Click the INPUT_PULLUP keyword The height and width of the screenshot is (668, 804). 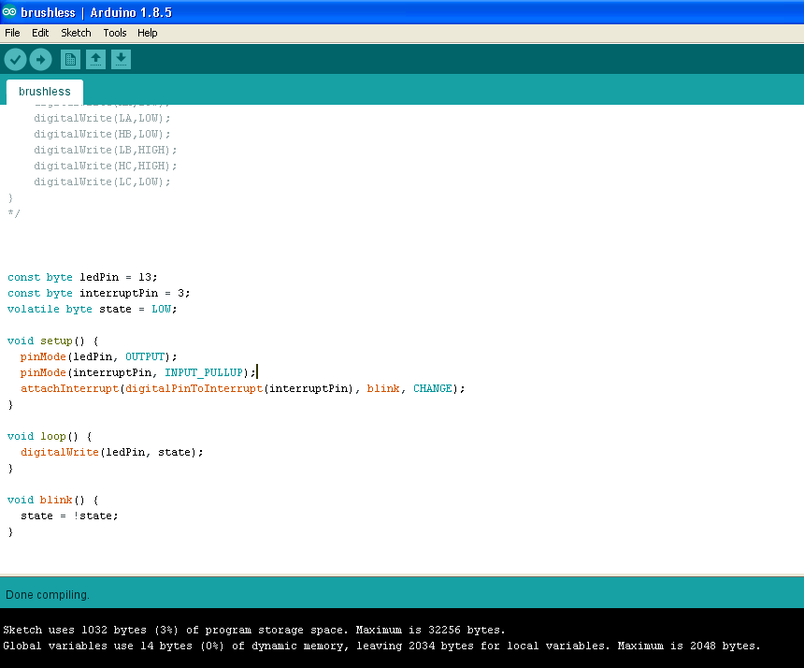pos(204,372)
